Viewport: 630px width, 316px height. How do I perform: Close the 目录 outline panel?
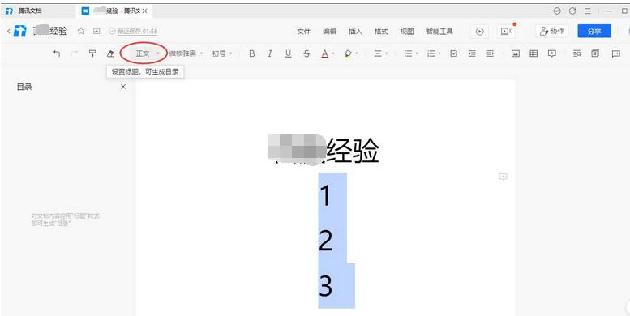[x=123, y=87]
